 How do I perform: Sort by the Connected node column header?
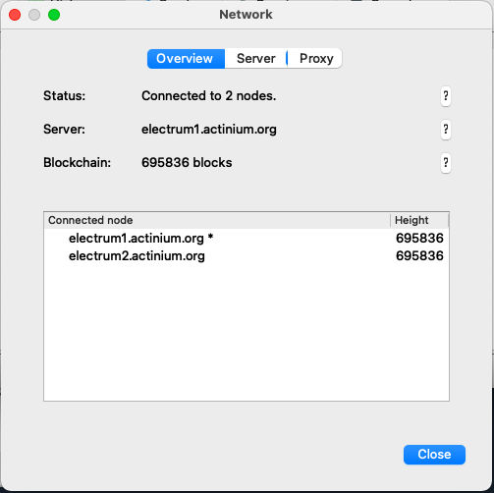pos(217,220)
